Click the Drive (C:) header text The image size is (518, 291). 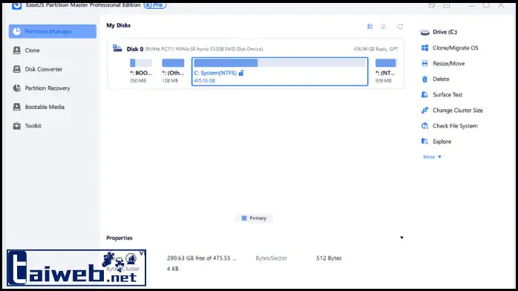pos(445,32)
